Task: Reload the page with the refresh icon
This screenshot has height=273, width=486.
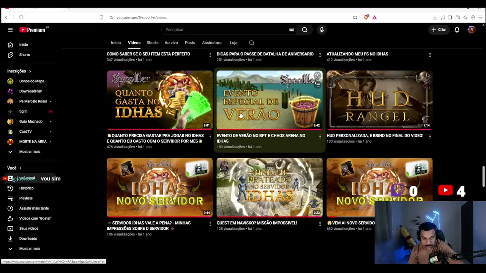Action: [x=21, y=17]
